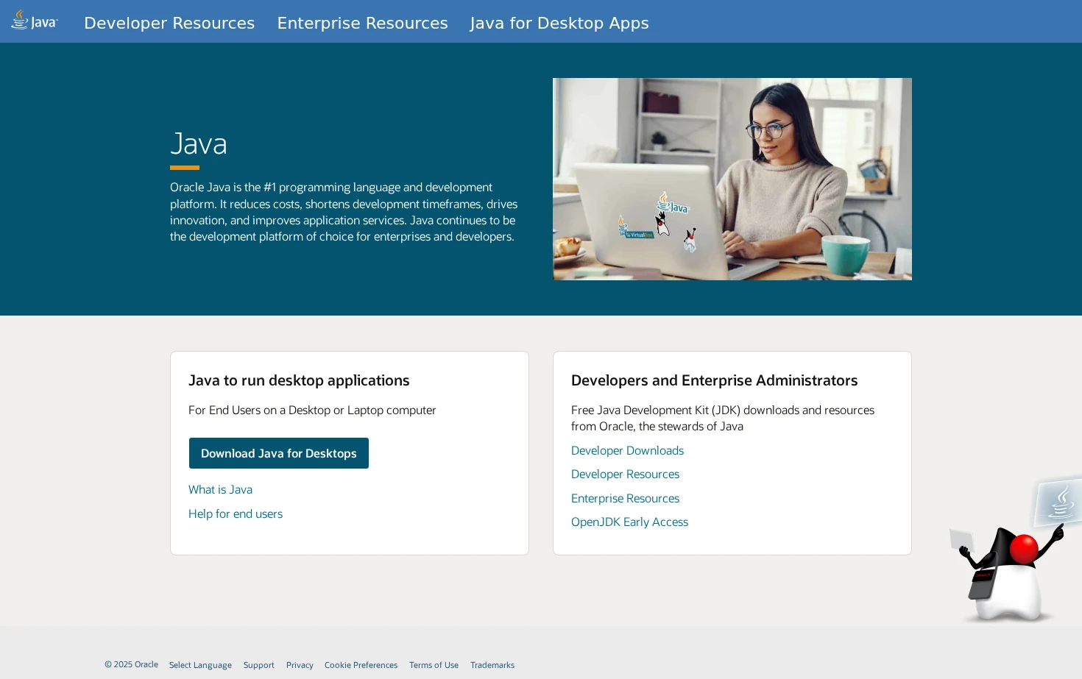Open the OpenJDK Early Access link
Viewport: 1082px width, 679px height.
point(629,522)
